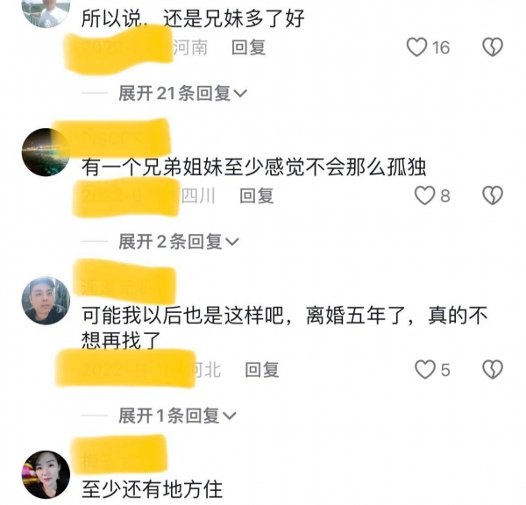Dislike the 四川 comment with broken heart
The width and height of the screenshot is (526, 505).
pos(493,196)
